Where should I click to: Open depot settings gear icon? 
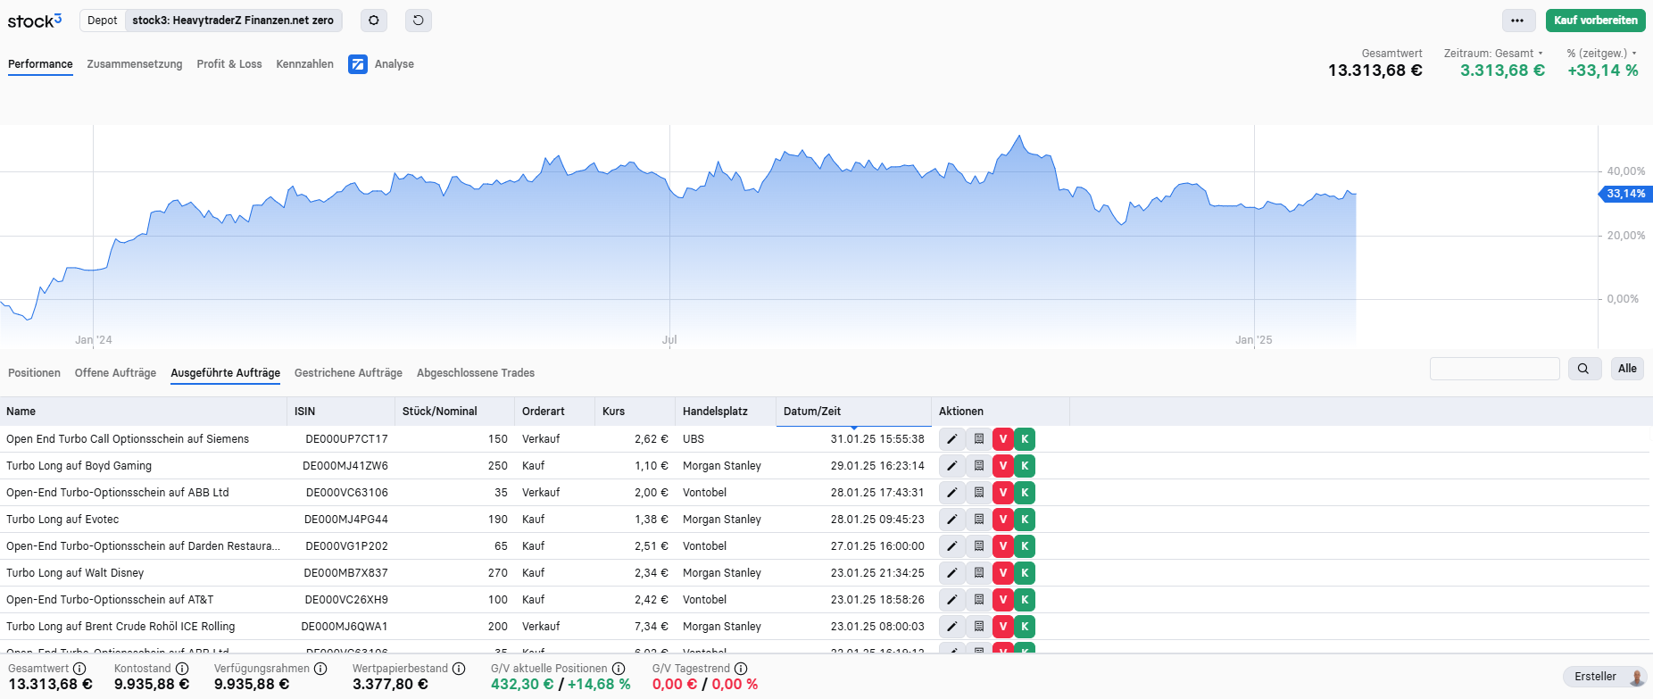[x=374, y=21]
